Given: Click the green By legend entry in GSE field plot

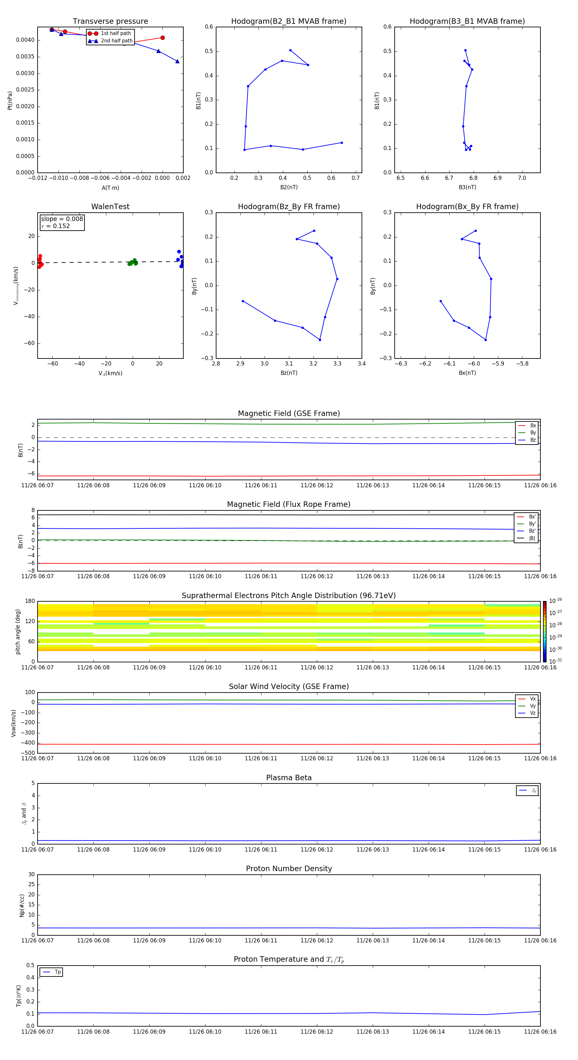Looking at the screenshot, I should 527,432.
